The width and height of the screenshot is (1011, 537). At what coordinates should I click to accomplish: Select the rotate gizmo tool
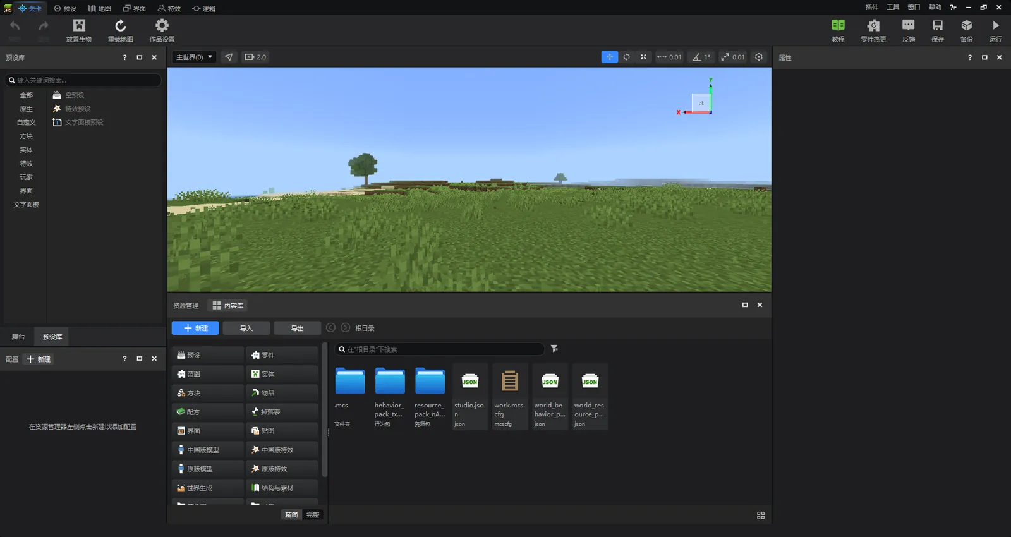coord(627,57)
